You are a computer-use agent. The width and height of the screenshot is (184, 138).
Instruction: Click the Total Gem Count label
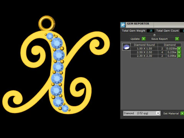168,31
